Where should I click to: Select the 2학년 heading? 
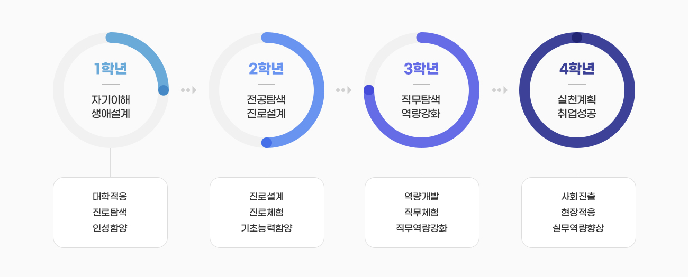pos(266,69)
